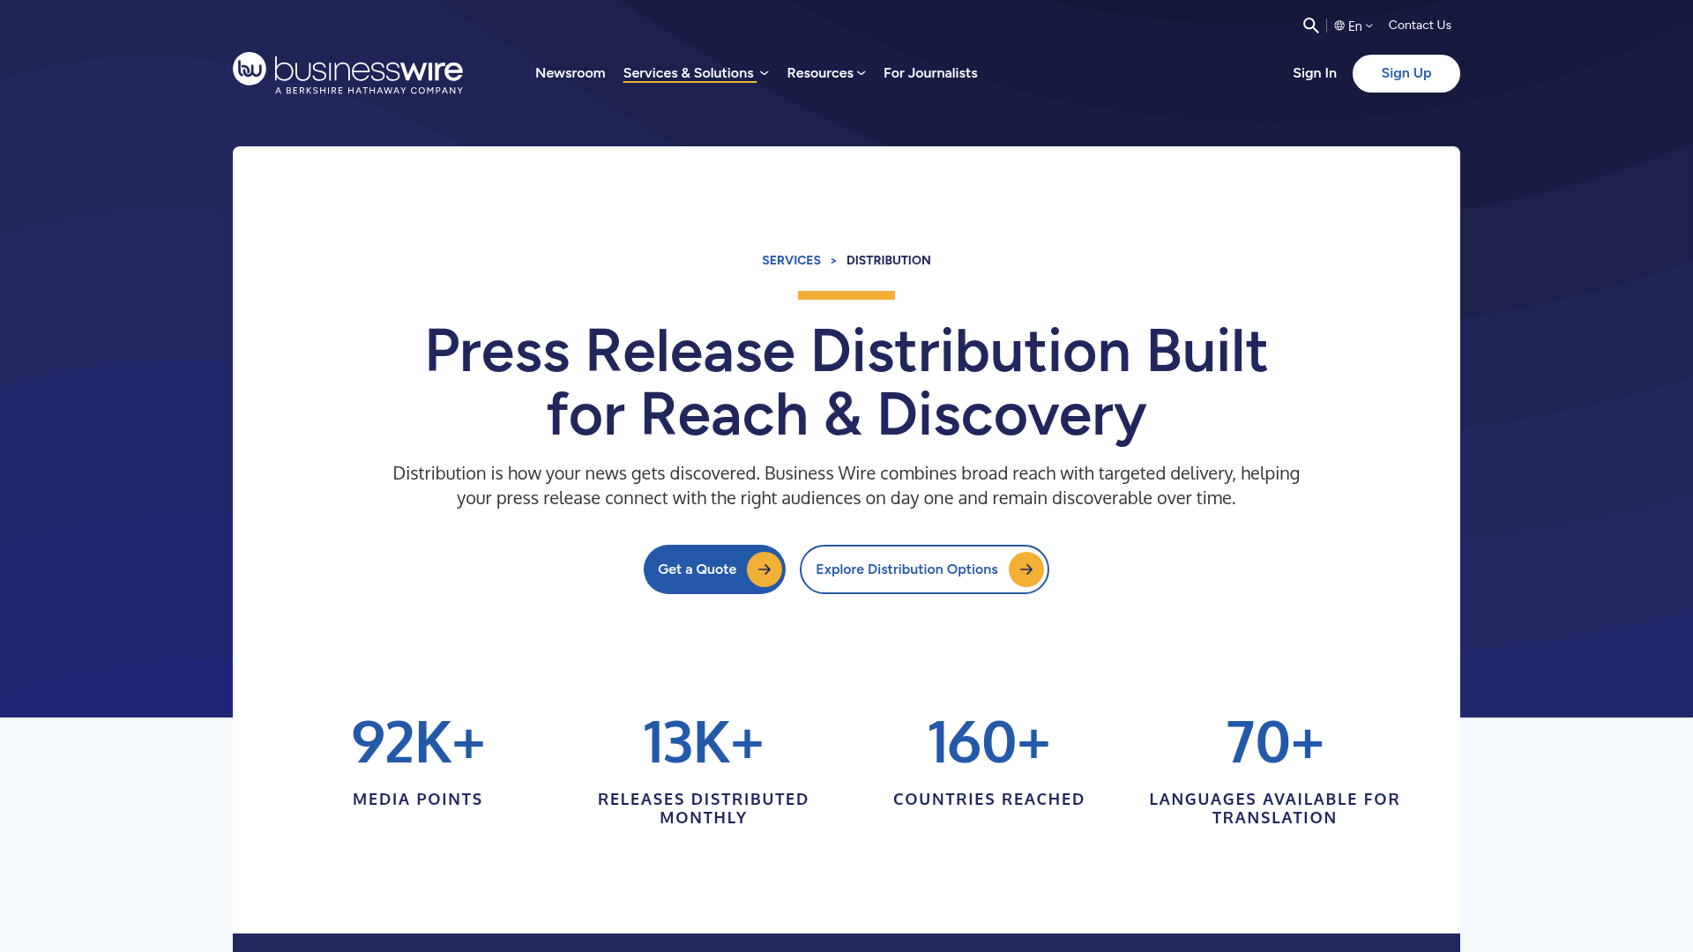Open the site search magnifier icon
The height and width of the screenshot is (952, 1693).
pyautogui.click(x=1311, y=26)
